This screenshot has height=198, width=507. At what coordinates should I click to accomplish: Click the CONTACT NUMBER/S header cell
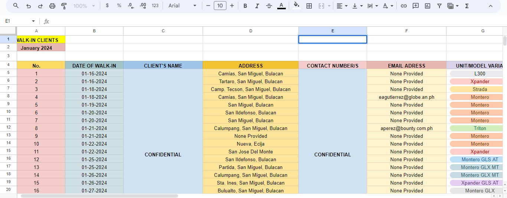333,65
